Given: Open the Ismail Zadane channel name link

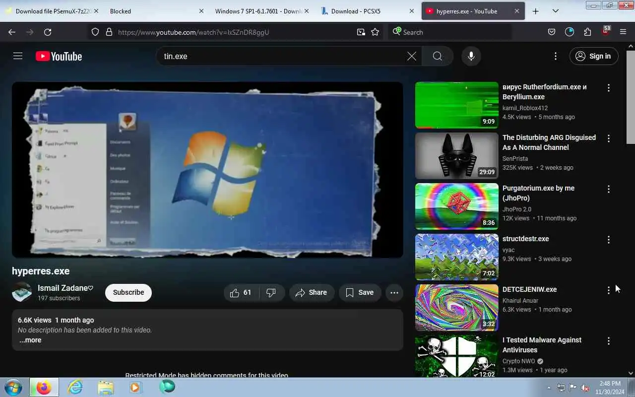Looking at the screenshot, I should (65, 288).
